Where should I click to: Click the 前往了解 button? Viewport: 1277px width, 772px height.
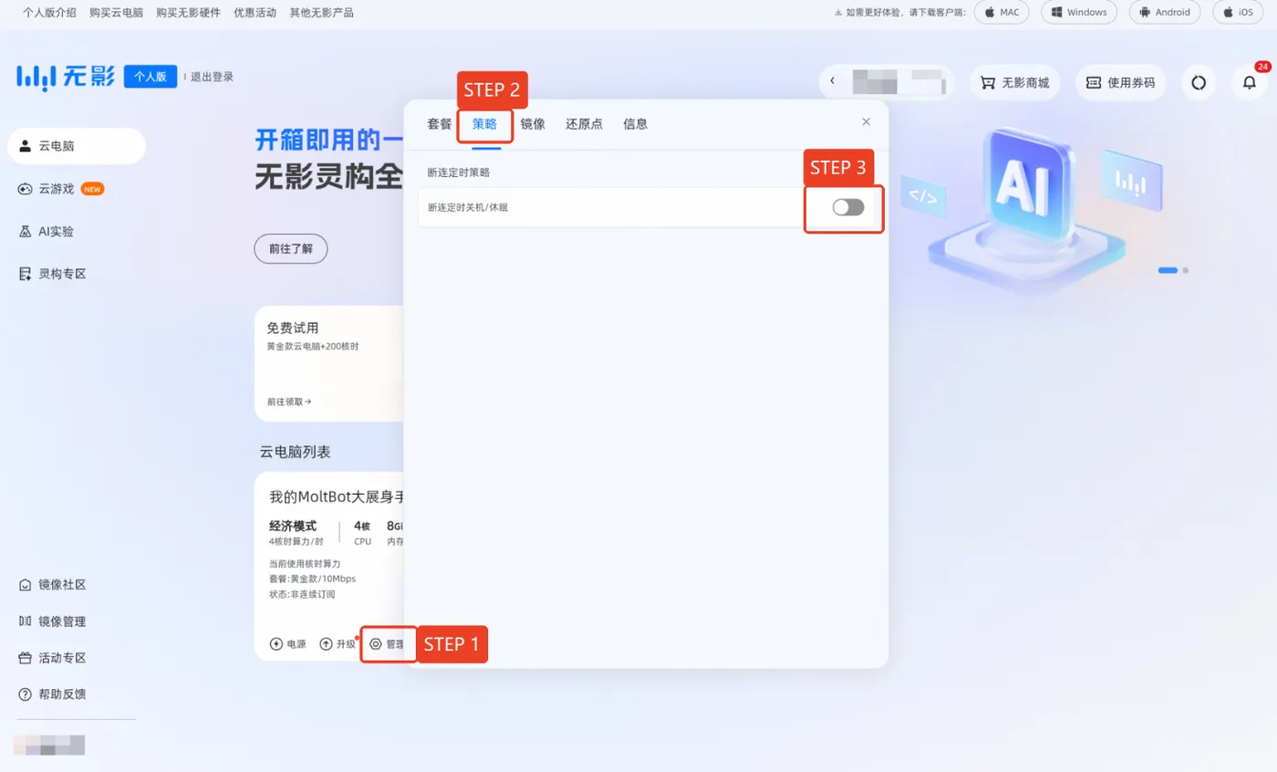(x=290, y=248)
